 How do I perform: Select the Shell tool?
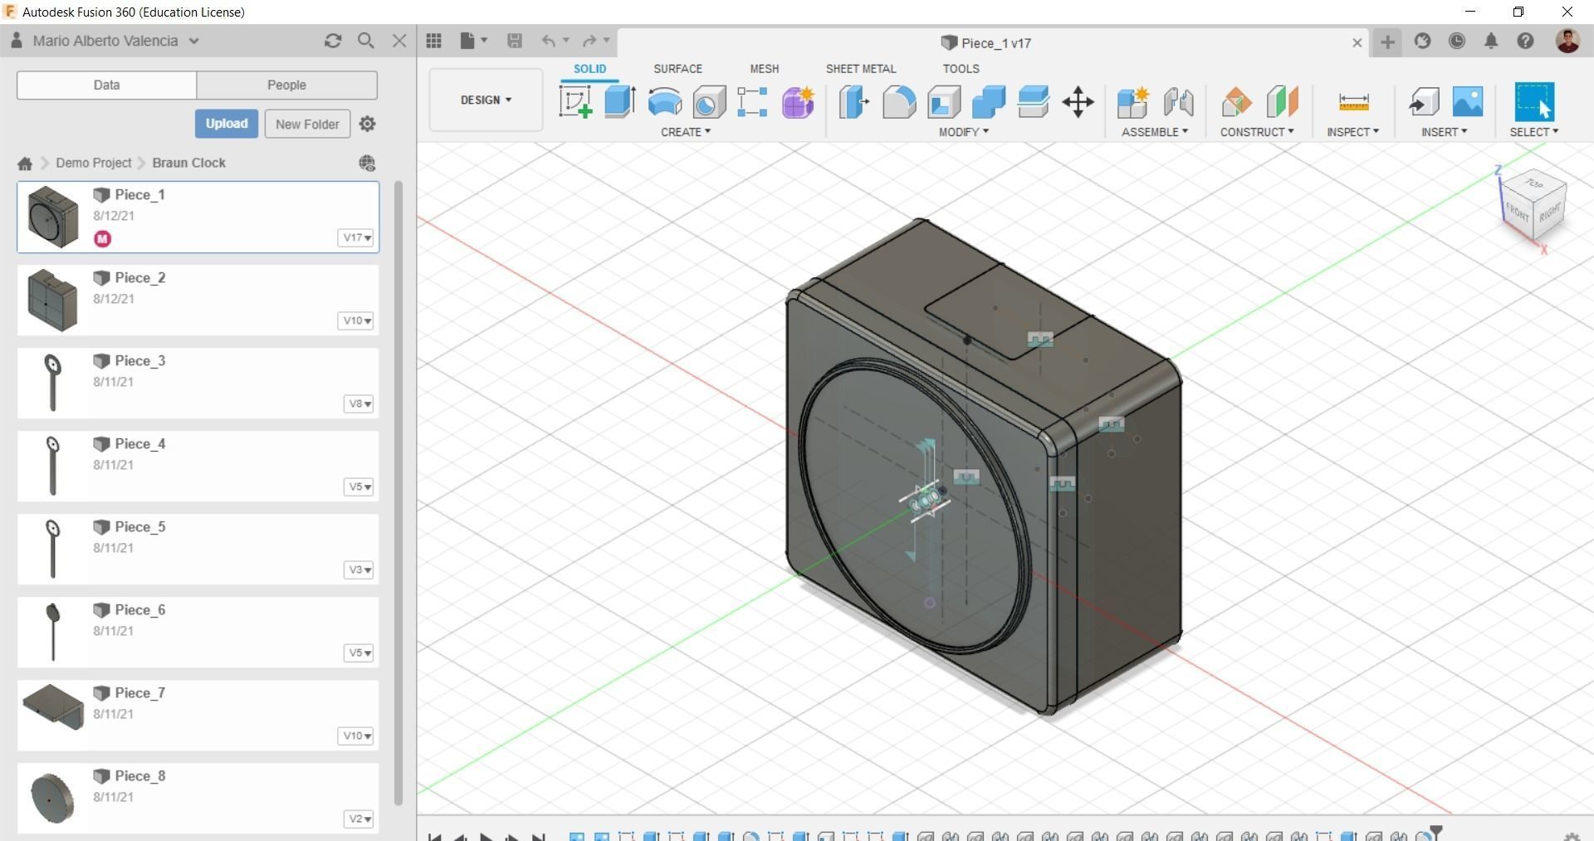click(944, 102)
